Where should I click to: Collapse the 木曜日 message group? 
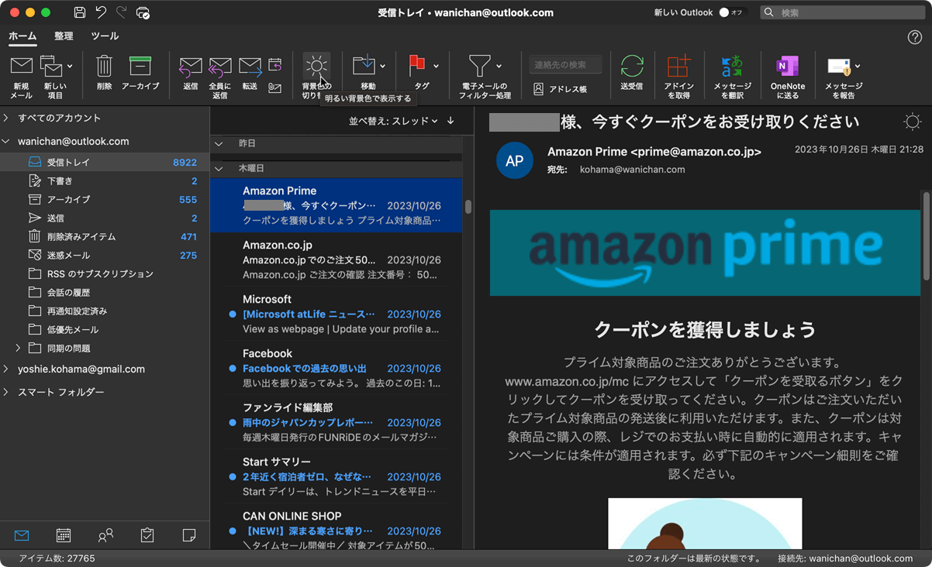point(219,168)
